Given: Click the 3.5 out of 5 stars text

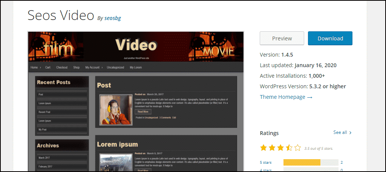Looking at the screenshot, I should pyautogui.click(x=319, y=148).
